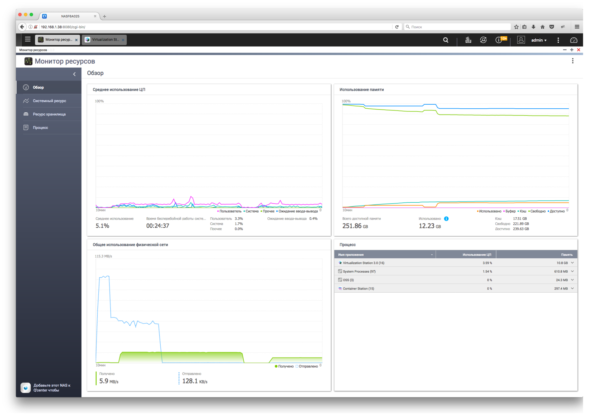This screenshot has height=420, width=599.
Task: Sort by Использование ЦП column header
Action: pos(476,254)
